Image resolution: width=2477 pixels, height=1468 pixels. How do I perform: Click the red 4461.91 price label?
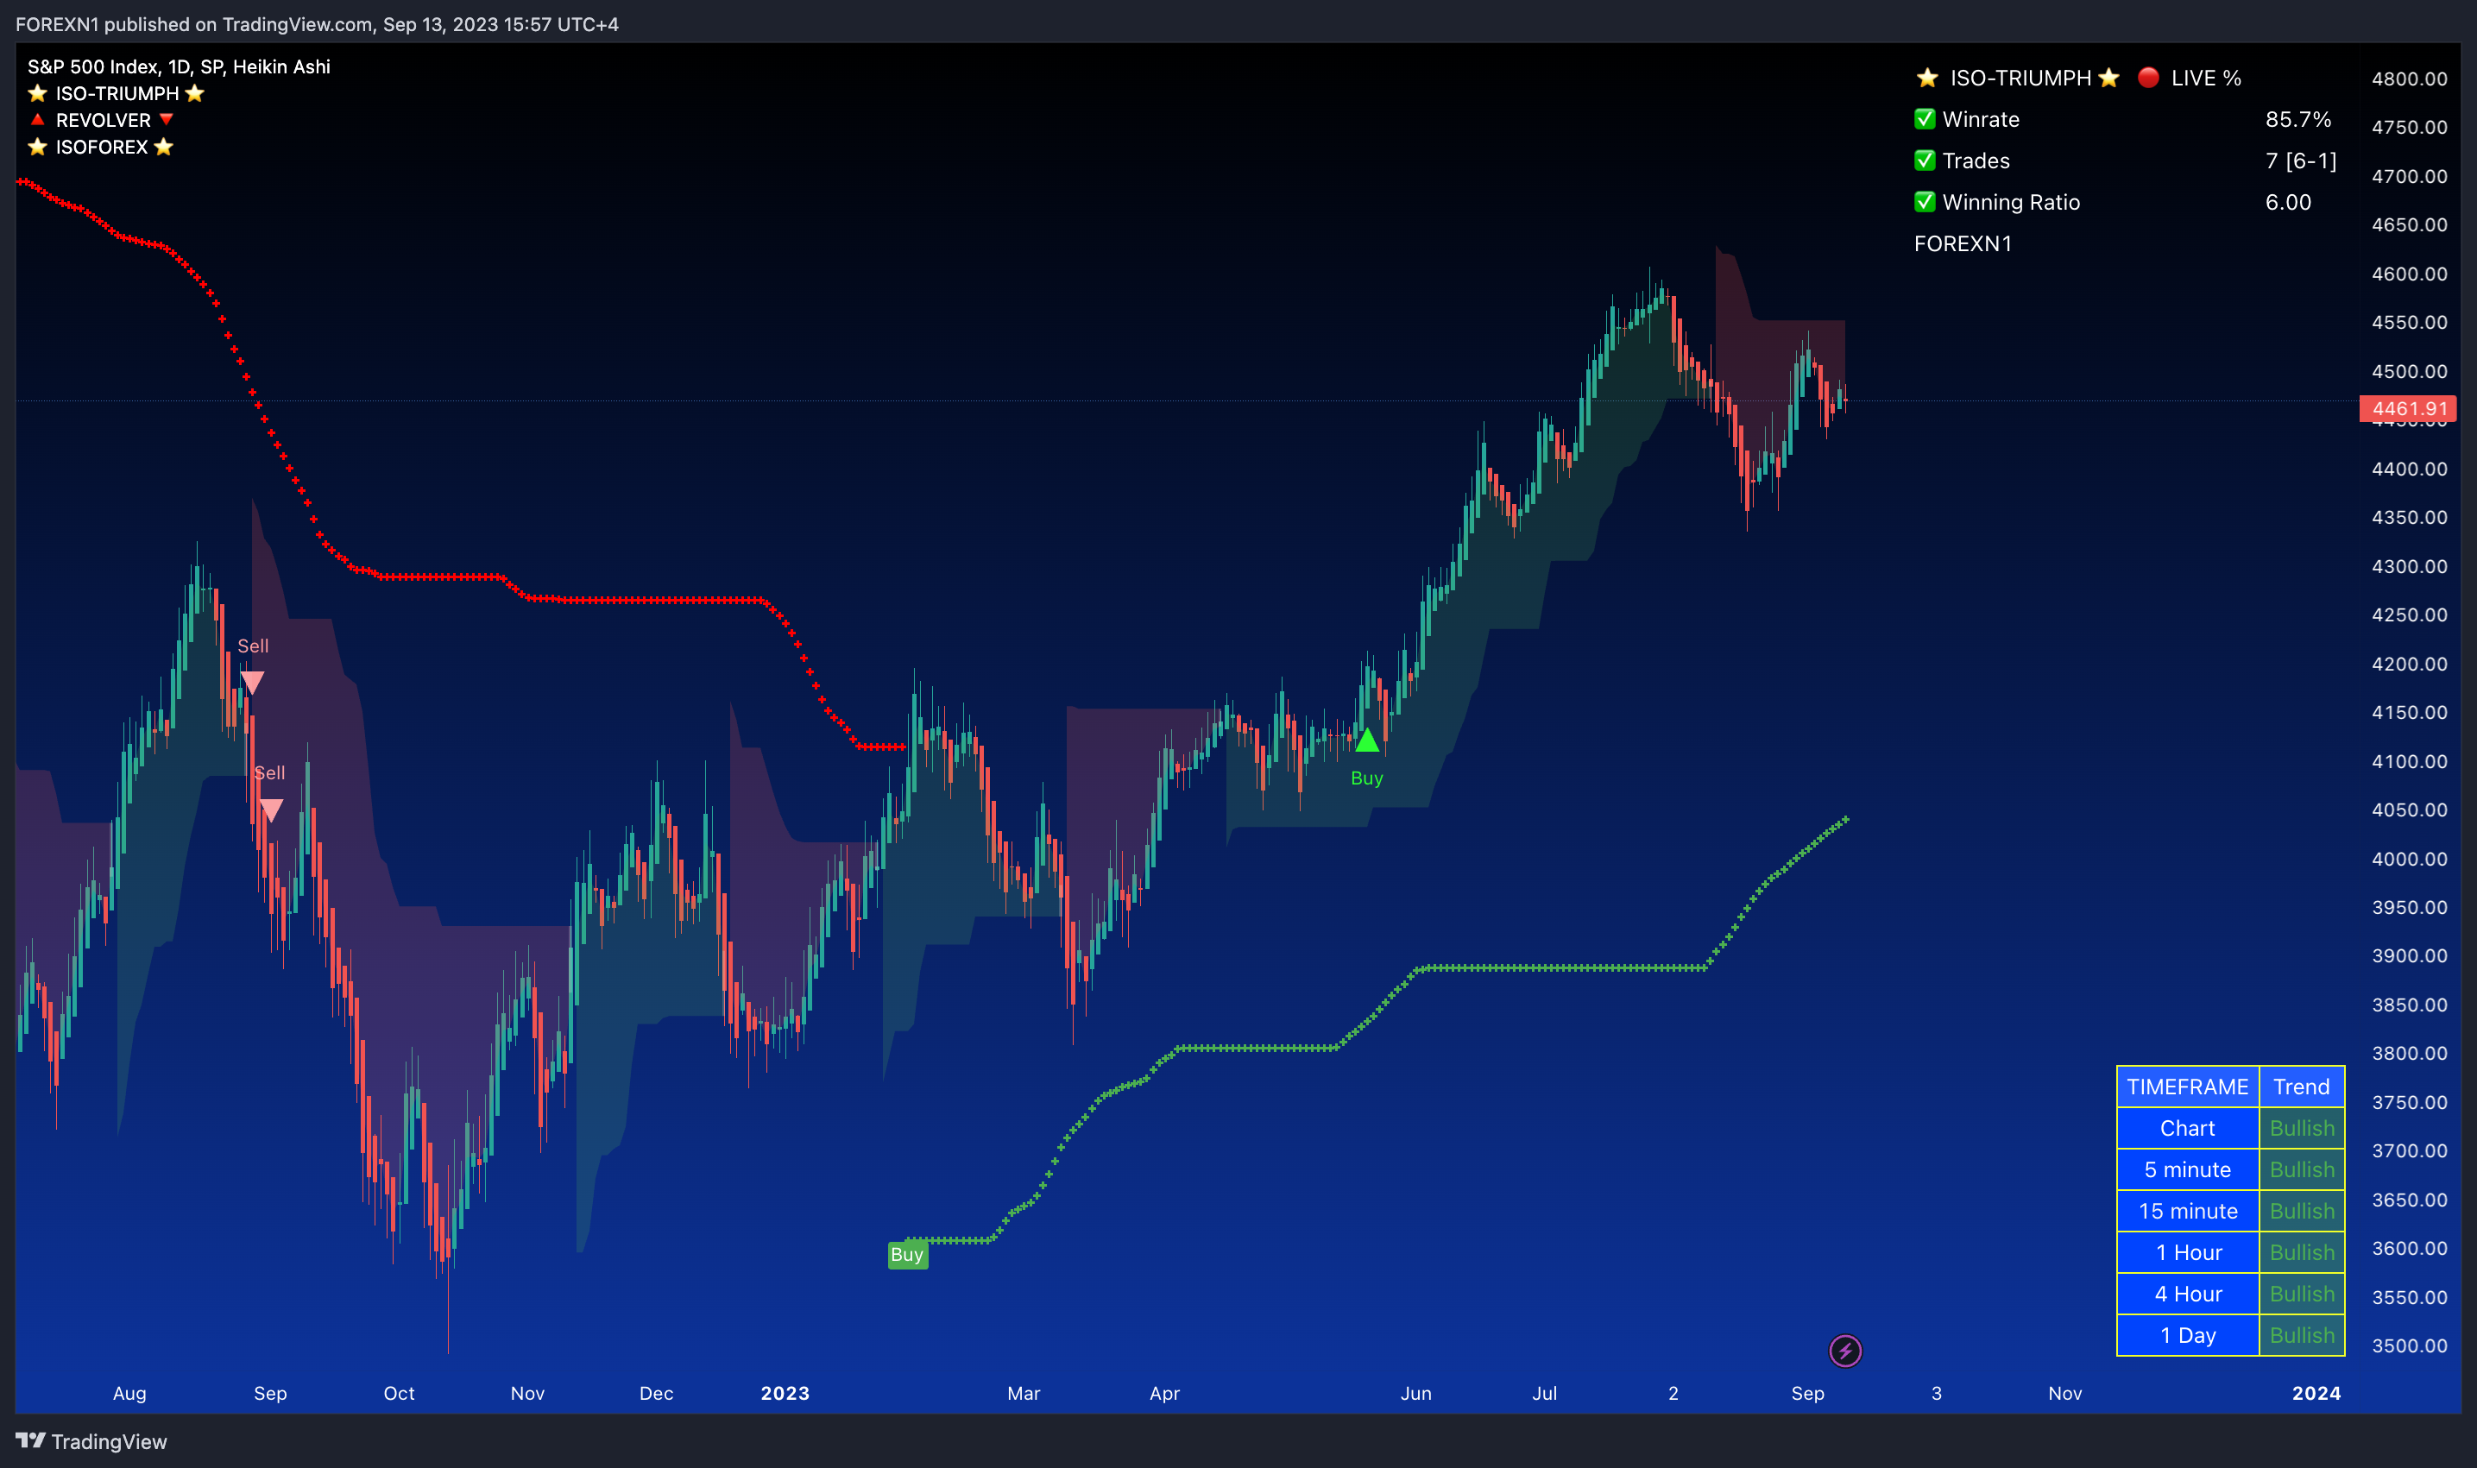point(2409,407)
